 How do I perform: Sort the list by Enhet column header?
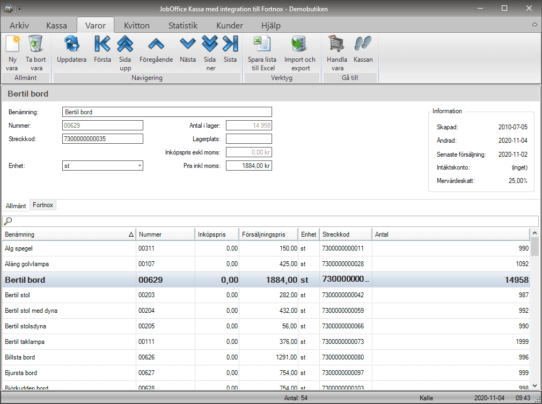coord(309,234)
